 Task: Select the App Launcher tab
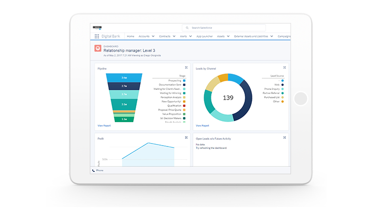205,36
